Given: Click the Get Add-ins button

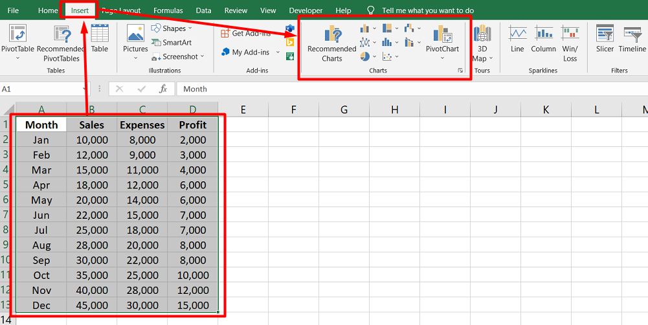Looking at the screenshot, I should (246, 33).
